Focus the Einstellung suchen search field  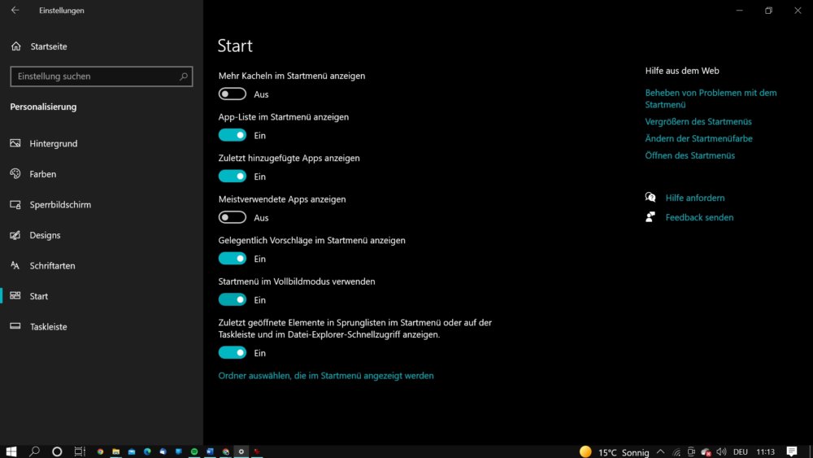[101, 76]
